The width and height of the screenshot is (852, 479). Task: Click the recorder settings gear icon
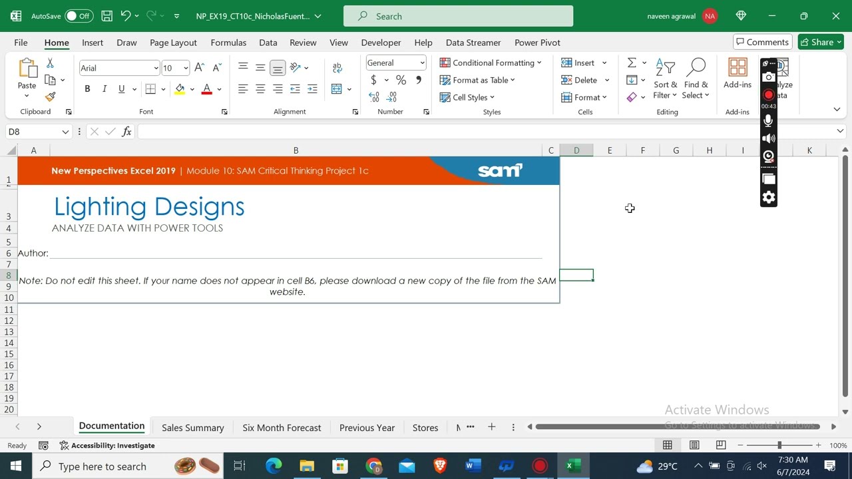(769, 198)
